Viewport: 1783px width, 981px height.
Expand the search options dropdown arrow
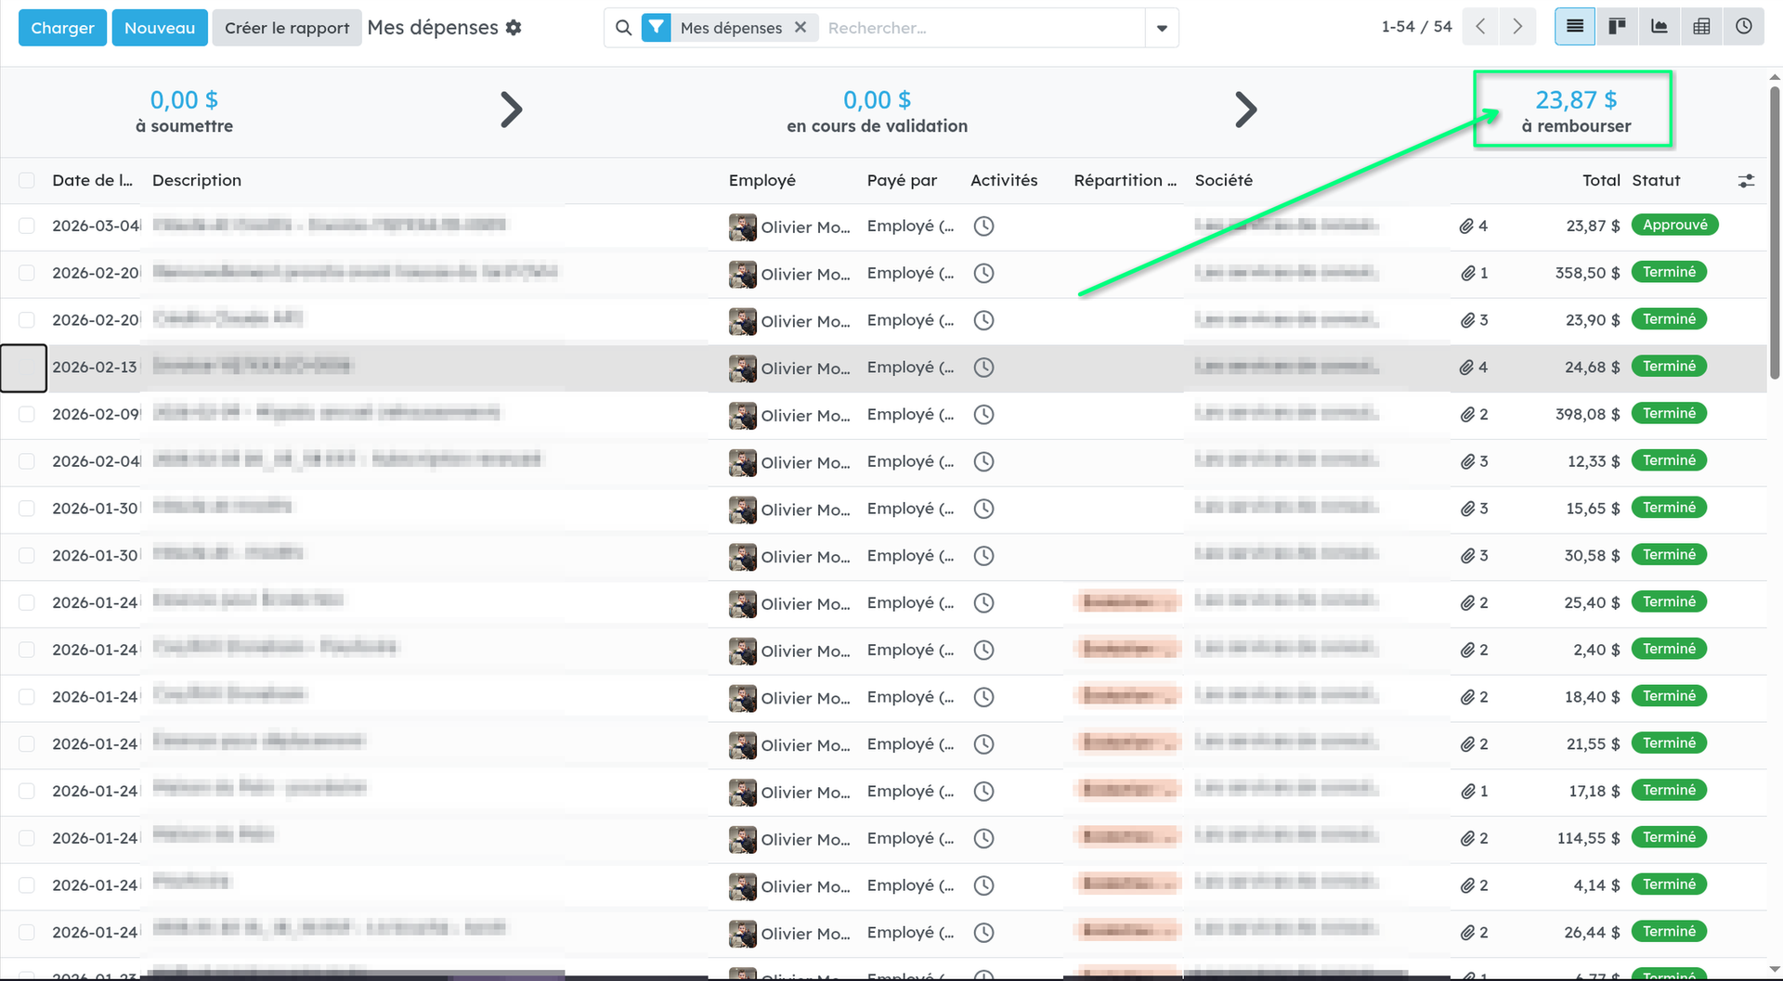click(1162, 28)
